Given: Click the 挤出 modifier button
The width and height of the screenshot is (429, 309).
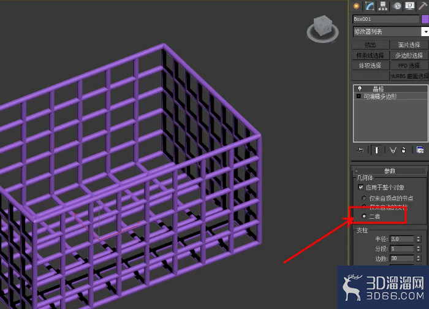Looking at the screenshot, I should pyautogui.click(x=370, y=45).
